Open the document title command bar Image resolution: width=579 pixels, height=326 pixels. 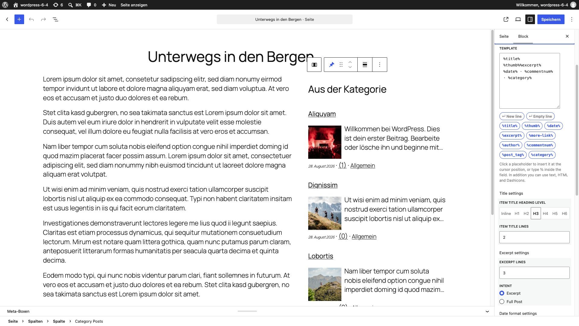[285, 19]
